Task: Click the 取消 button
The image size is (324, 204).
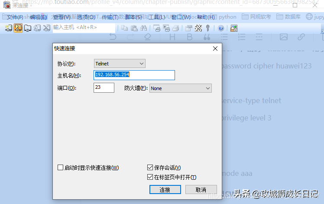Action: click(x=201, y=190)
